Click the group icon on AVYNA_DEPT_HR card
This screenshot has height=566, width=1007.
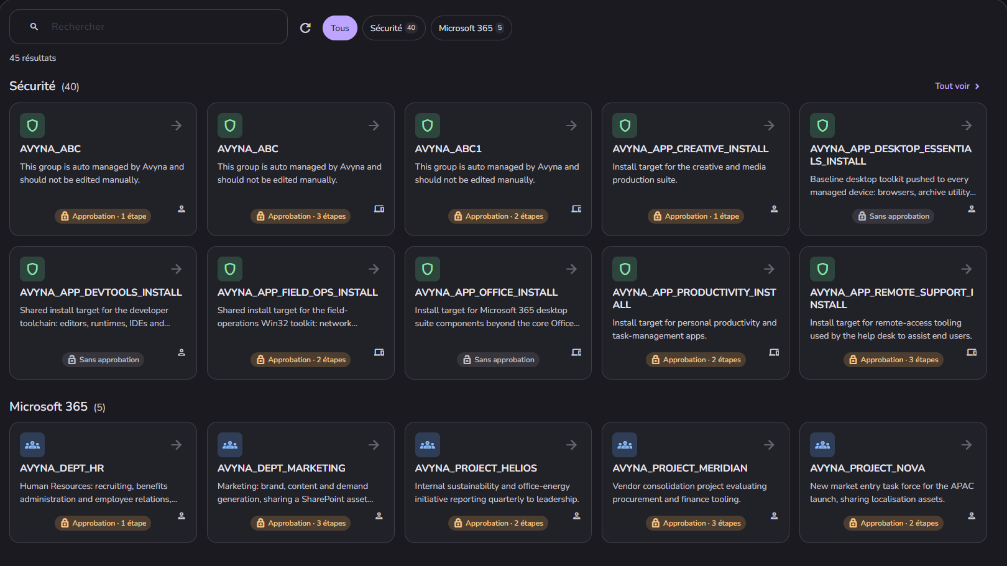[32, 445]
